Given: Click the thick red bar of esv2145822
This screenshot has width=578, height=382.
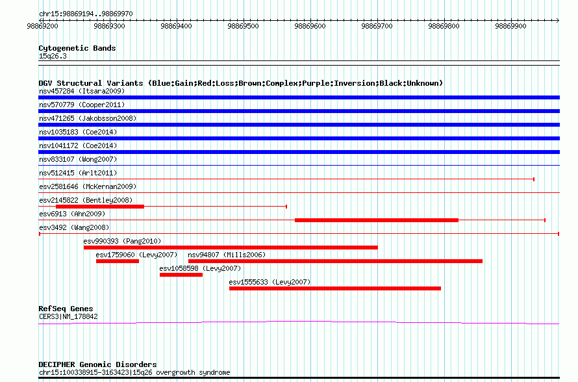Looking at the screenshot, I should 100,207.
